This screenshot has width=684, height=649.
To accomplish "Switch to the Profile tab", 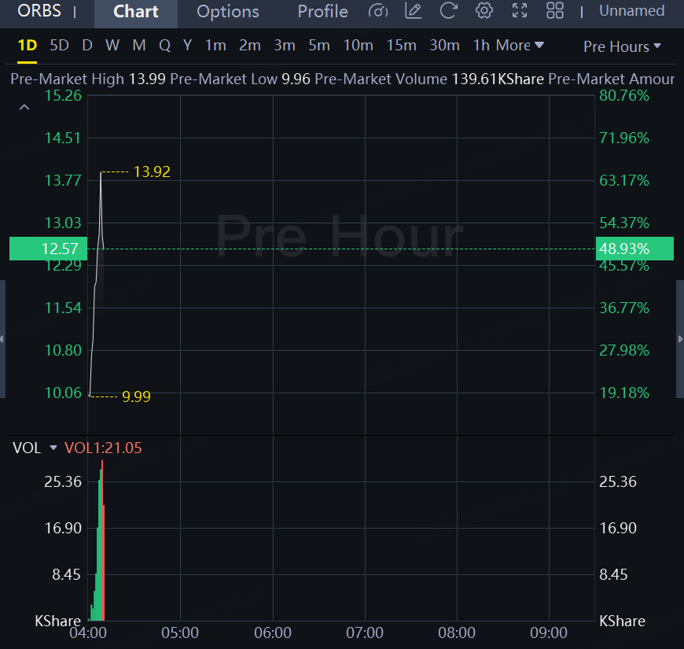I will pos(322,12).
